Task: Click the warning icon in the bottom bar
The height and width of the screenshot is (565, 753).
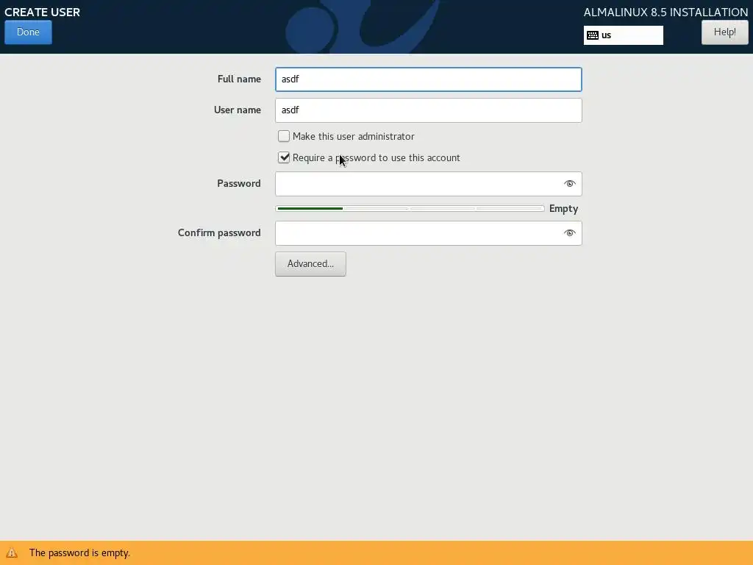Action: [x=12, y=553]
